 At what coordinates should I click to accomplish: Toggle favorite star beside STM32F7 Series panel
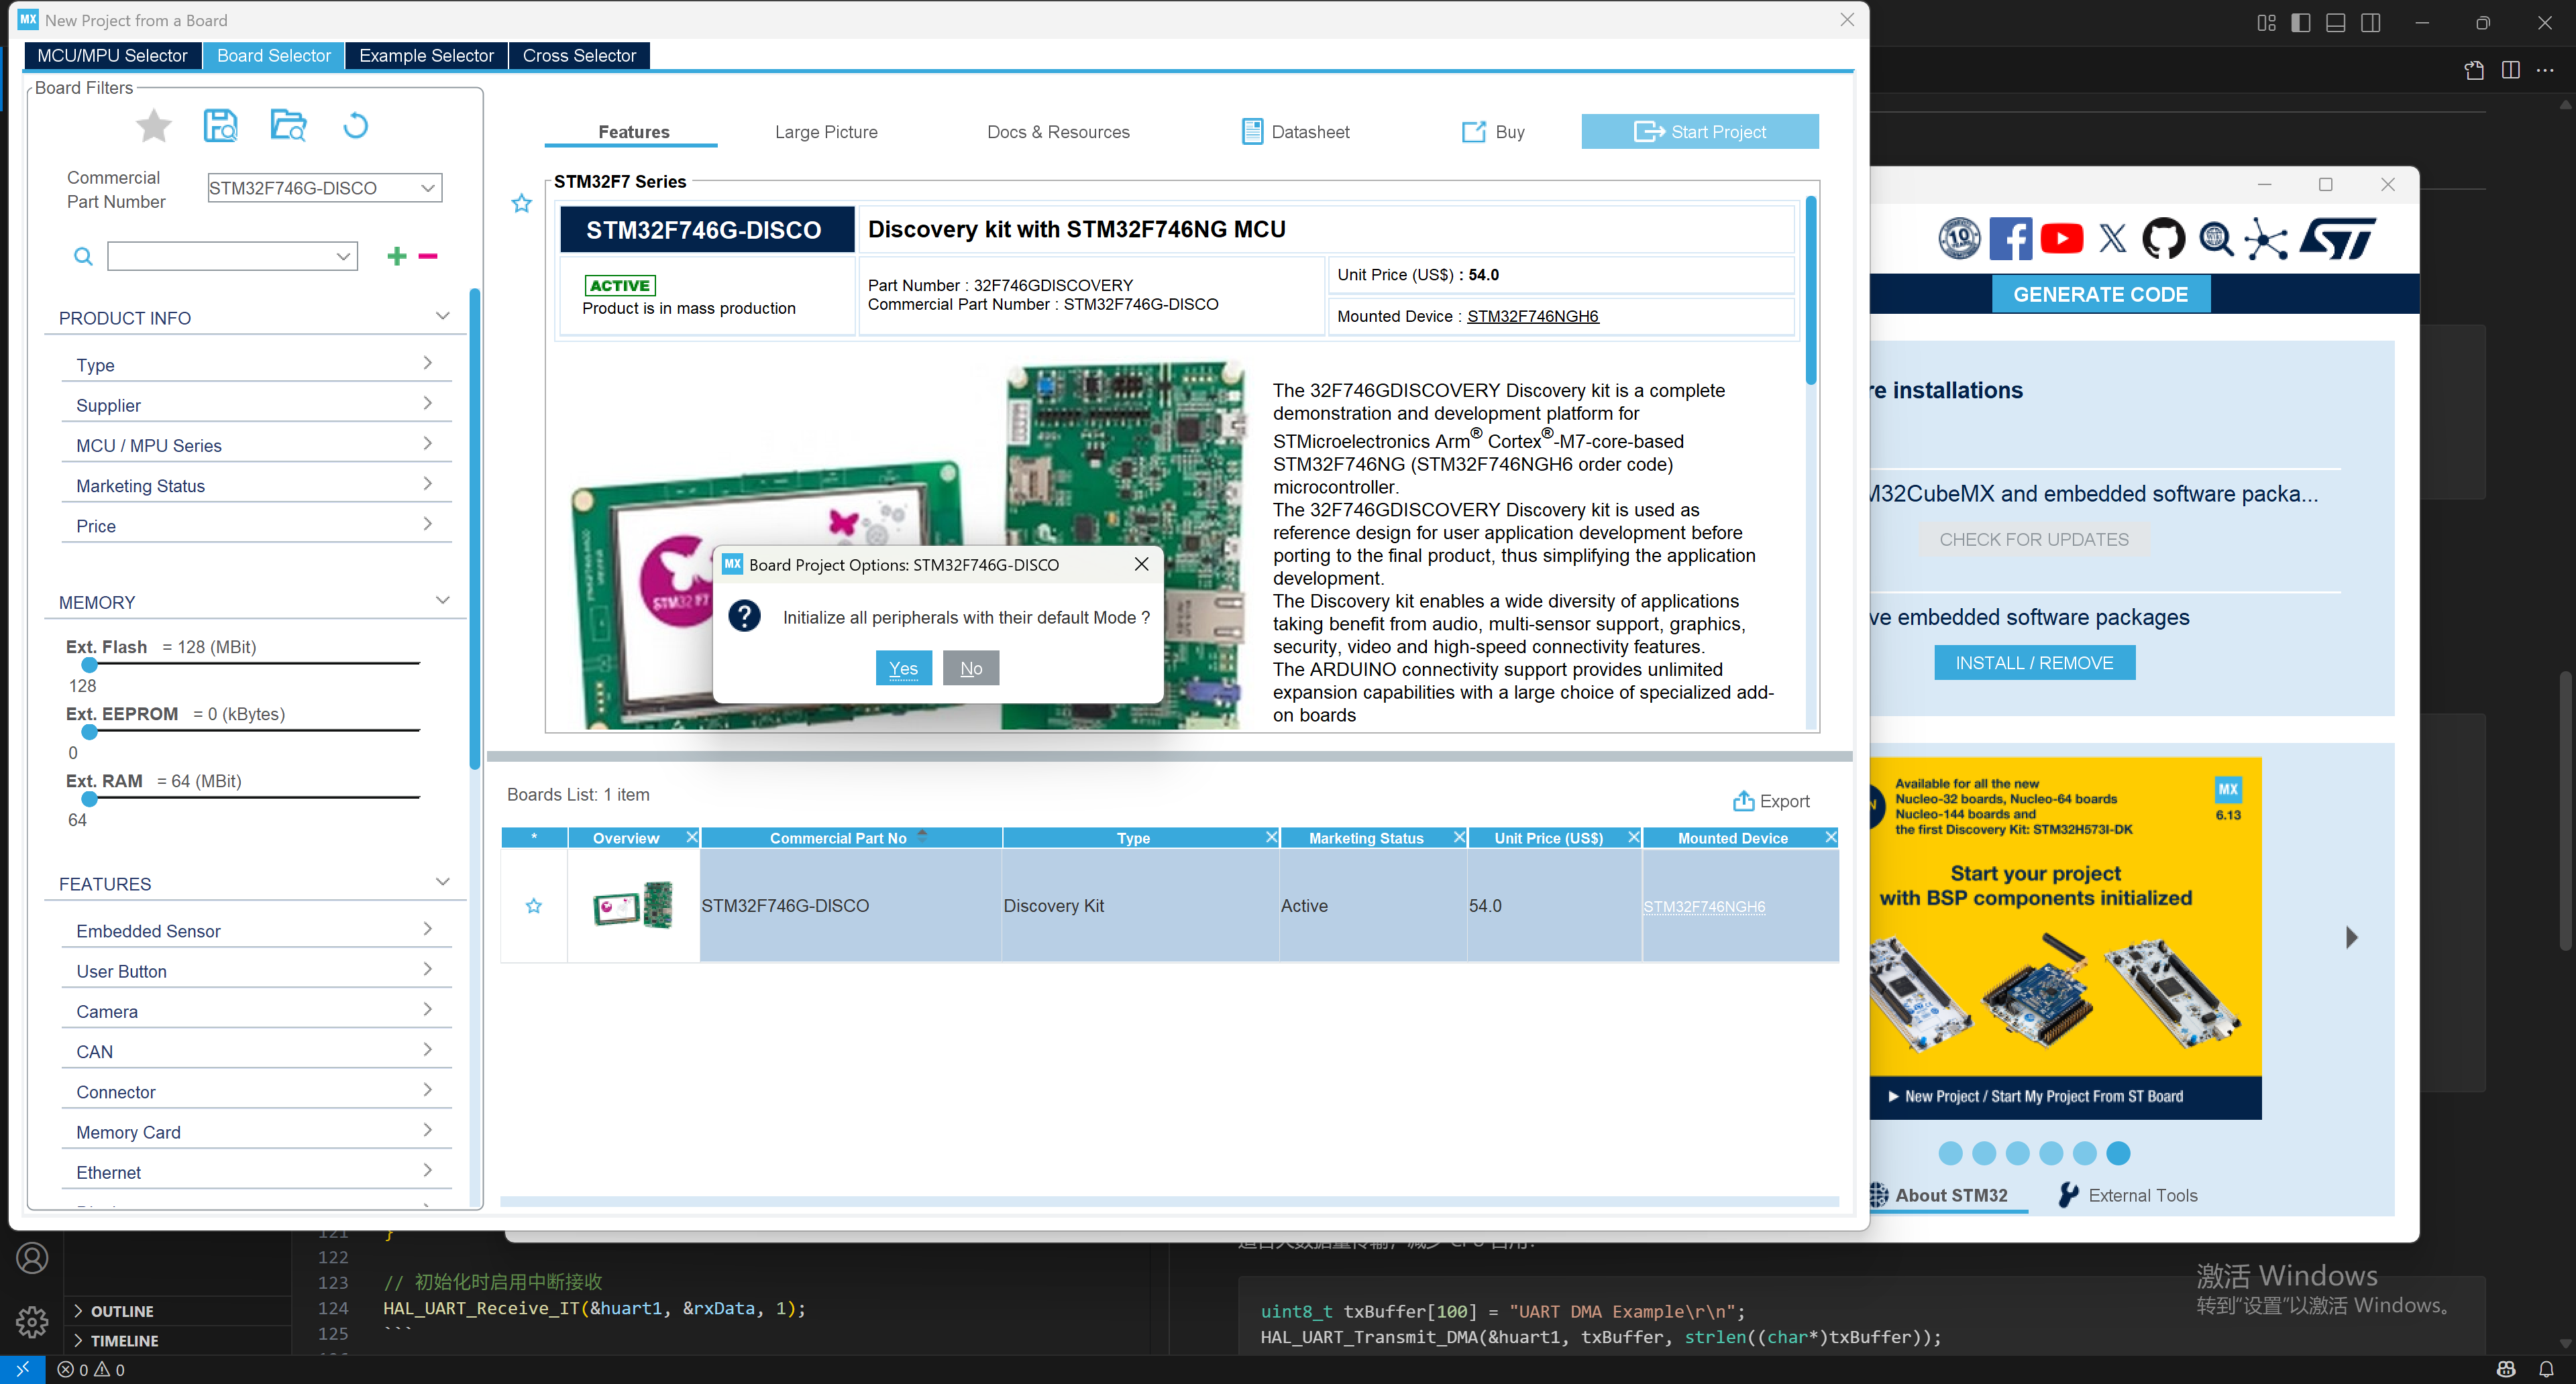[x=521, y=204]
